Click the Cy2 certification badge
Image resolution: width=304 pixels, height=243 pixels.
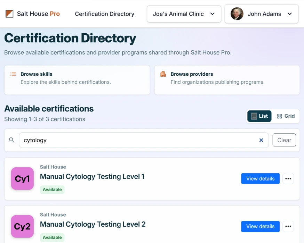point(22,226)
